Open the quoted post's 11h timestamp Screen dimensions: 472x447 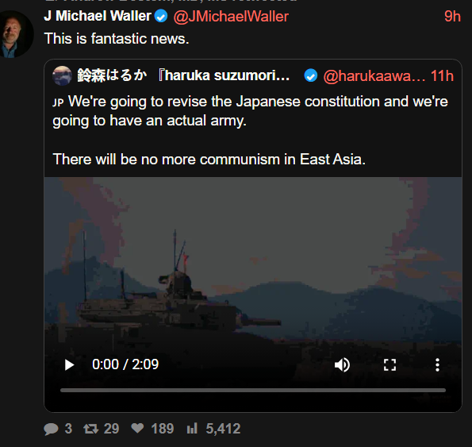[x=442, y=76]
